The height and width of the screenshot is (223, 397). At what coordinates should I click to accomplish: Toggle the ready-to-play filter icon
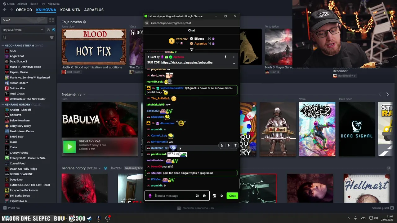coord(54,30)
